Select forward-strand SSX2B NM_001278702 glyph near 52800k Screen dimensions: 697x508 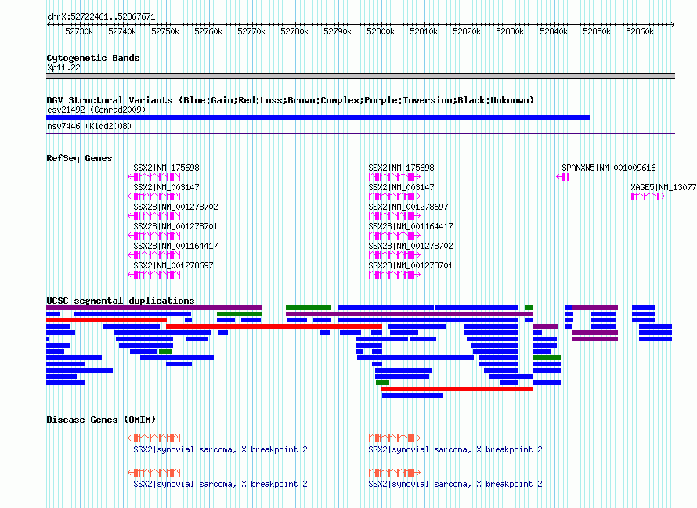pos(395,255)
